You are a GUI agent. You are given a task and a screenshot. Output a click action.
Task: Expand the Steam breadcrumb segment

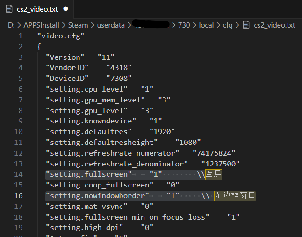78,25
